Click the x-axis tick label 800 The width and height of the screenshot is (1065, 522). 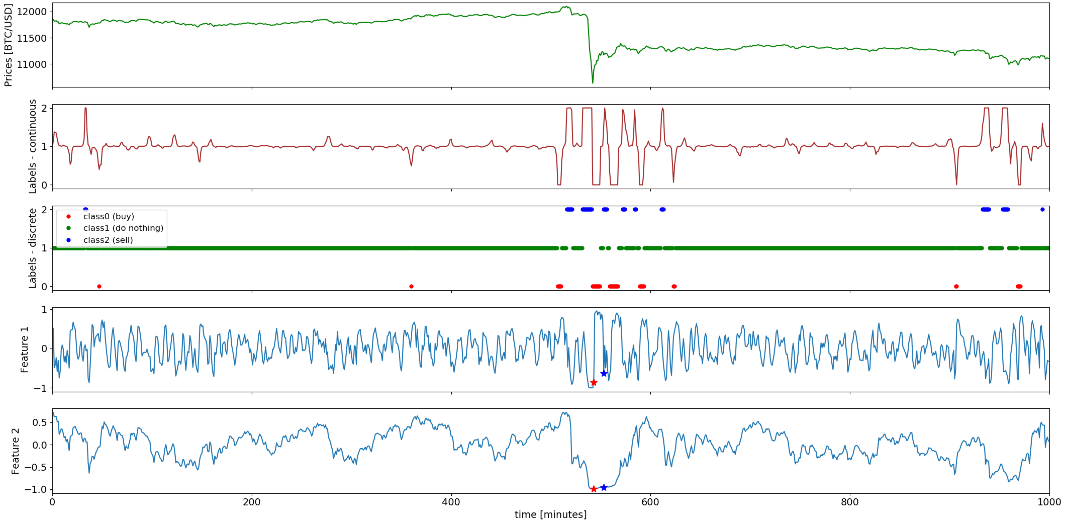[850, 502]
